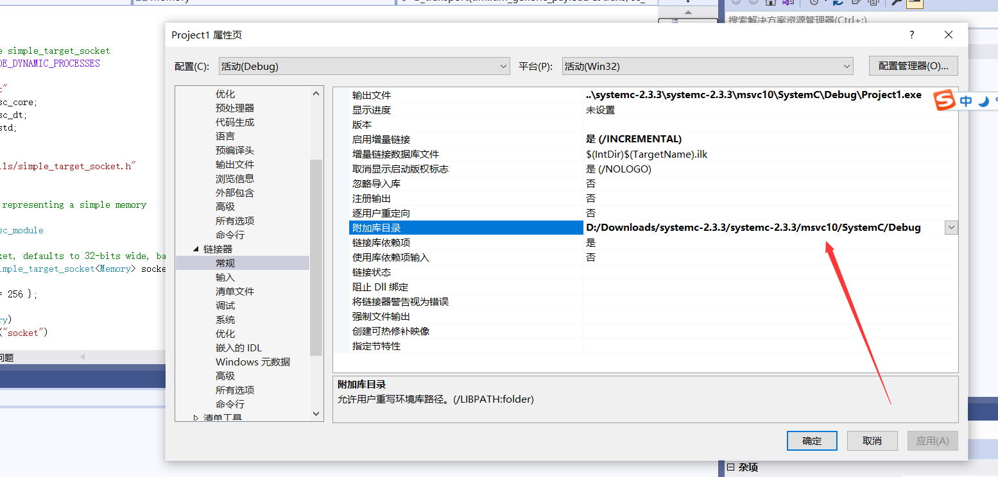Expand the 杂项 section at bottom right
This screenshot has height=477, width=998.
click(730, 467)
